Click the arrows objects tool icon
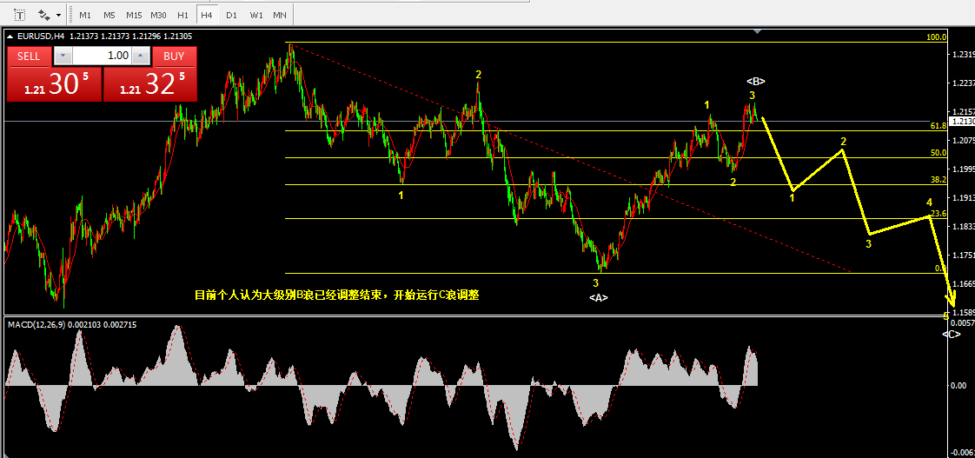Screen dimensions: 975x458 [44, 14]
